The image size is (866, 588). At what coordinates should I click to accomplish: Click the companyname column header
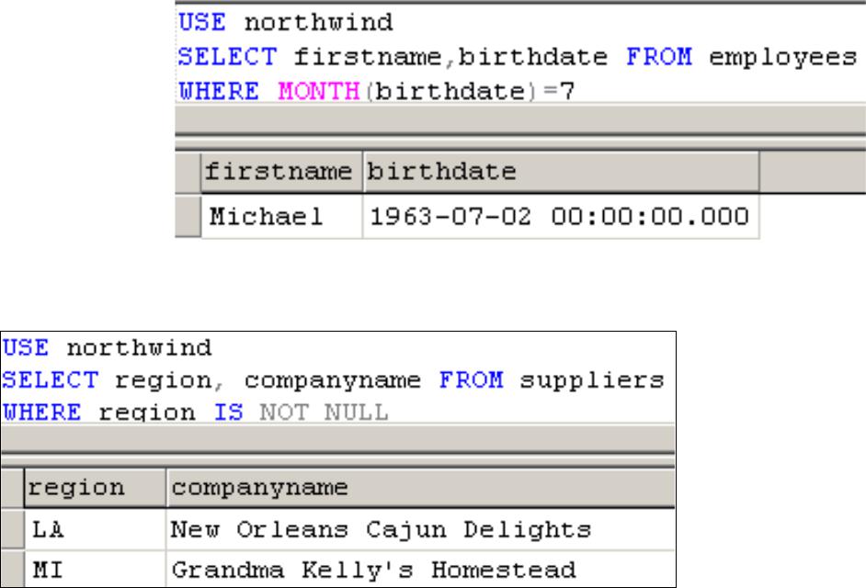point(421,488)
